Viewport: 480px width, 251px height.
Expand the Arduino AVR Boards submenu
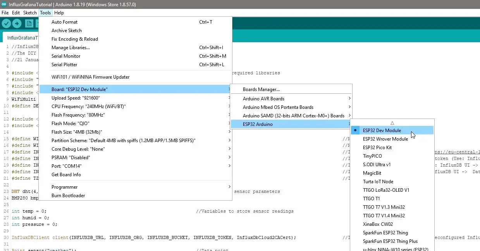click(x=263, y=99)
